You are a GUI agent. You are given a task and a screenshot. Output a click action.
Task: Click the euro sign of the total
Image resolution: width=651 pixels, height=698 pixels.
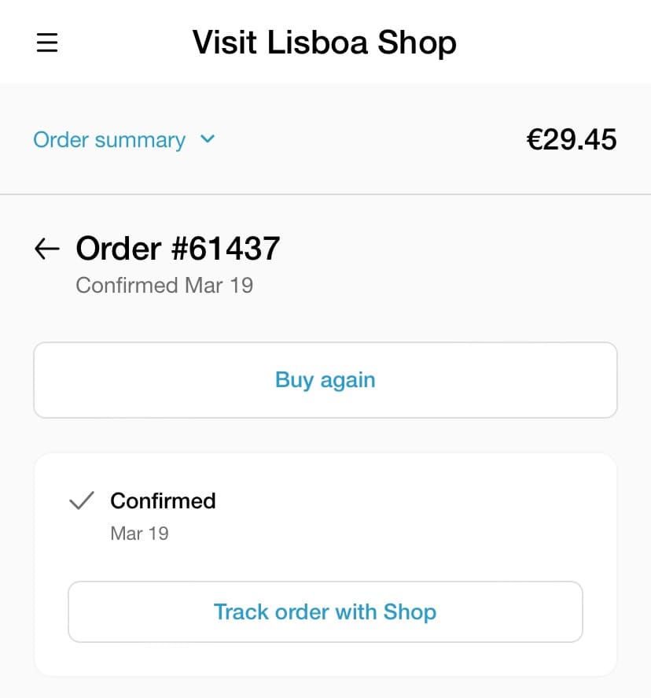coord(535,139)
